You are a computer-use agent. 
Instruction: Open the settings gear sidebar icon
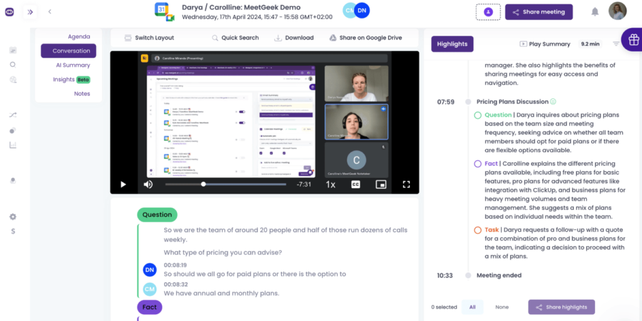pos(13,216)
